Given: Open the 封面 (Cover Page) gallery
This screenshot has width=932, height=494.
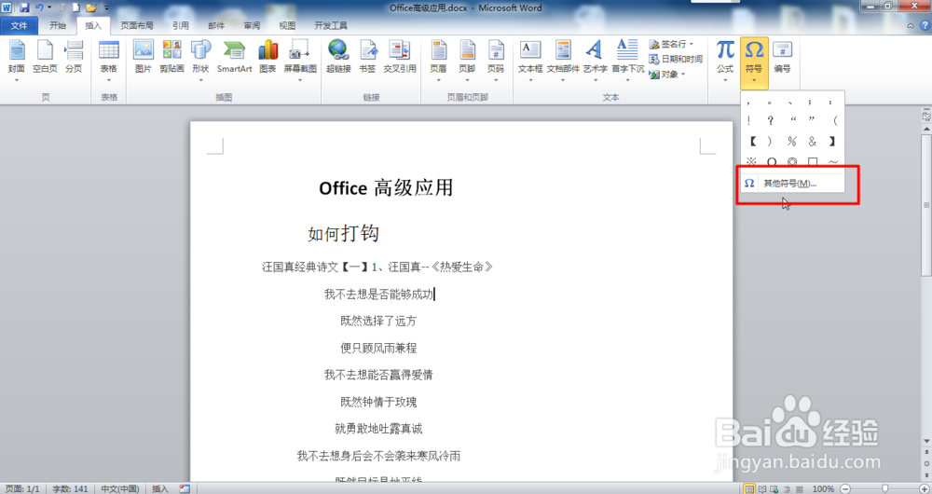Looking at the screenshot, I should coord(17,62).
